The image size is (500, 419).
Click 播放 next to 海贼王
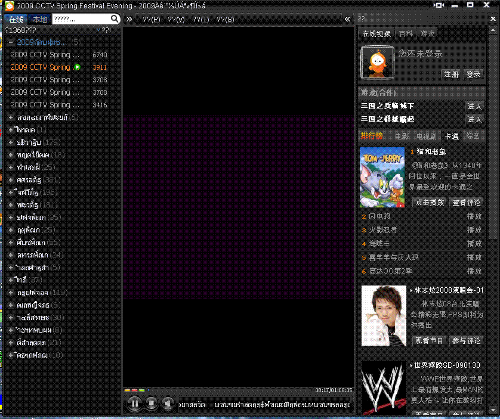[474, 244]
